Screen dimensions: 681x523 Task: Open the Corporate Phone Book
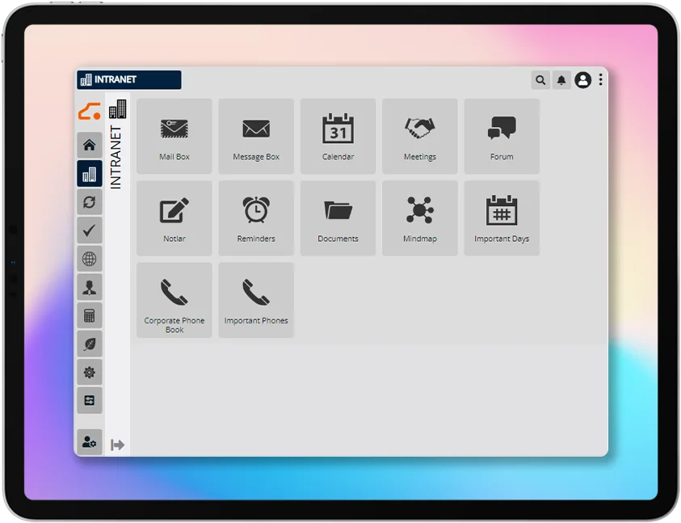tap(174, 298)
